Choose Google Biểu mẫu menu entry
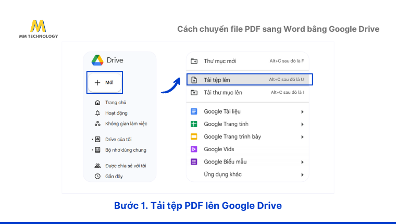Screen dimensions: 396x224 [x=247, y=161]
